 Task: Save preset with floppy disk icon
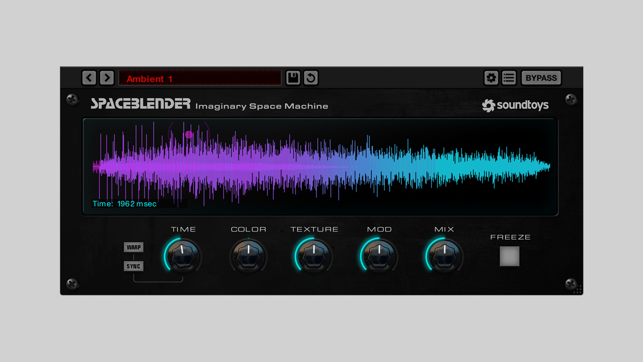(293, 78)
